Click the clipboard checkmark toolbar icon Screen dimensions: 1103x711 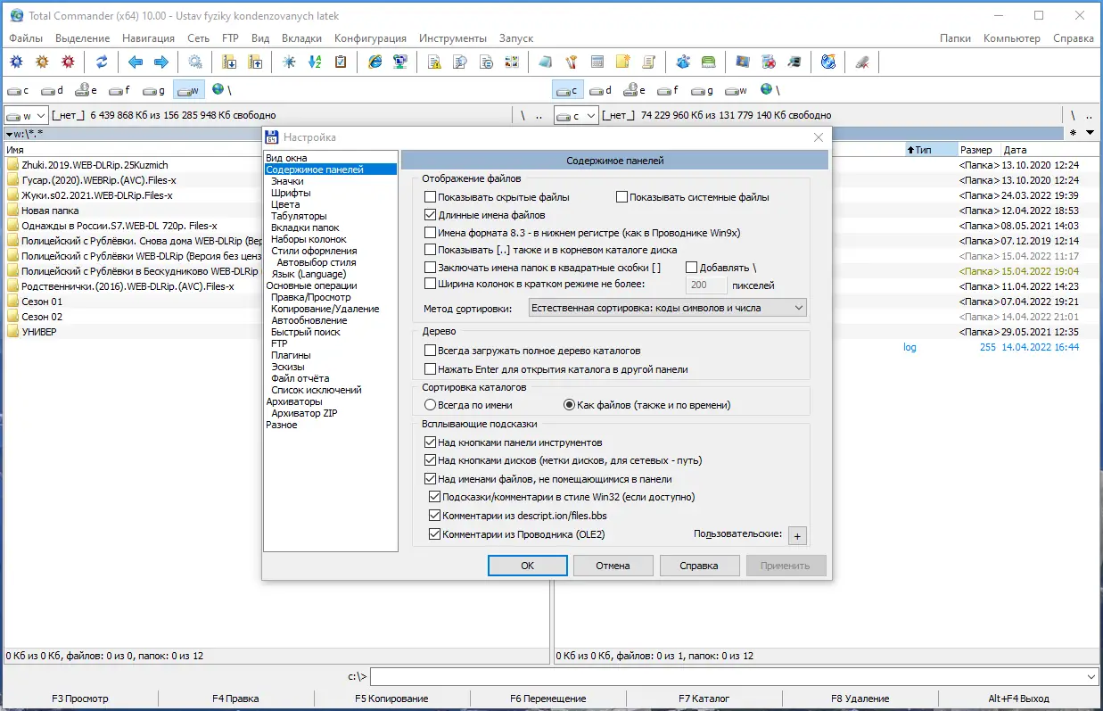click(x=341, y=62)
